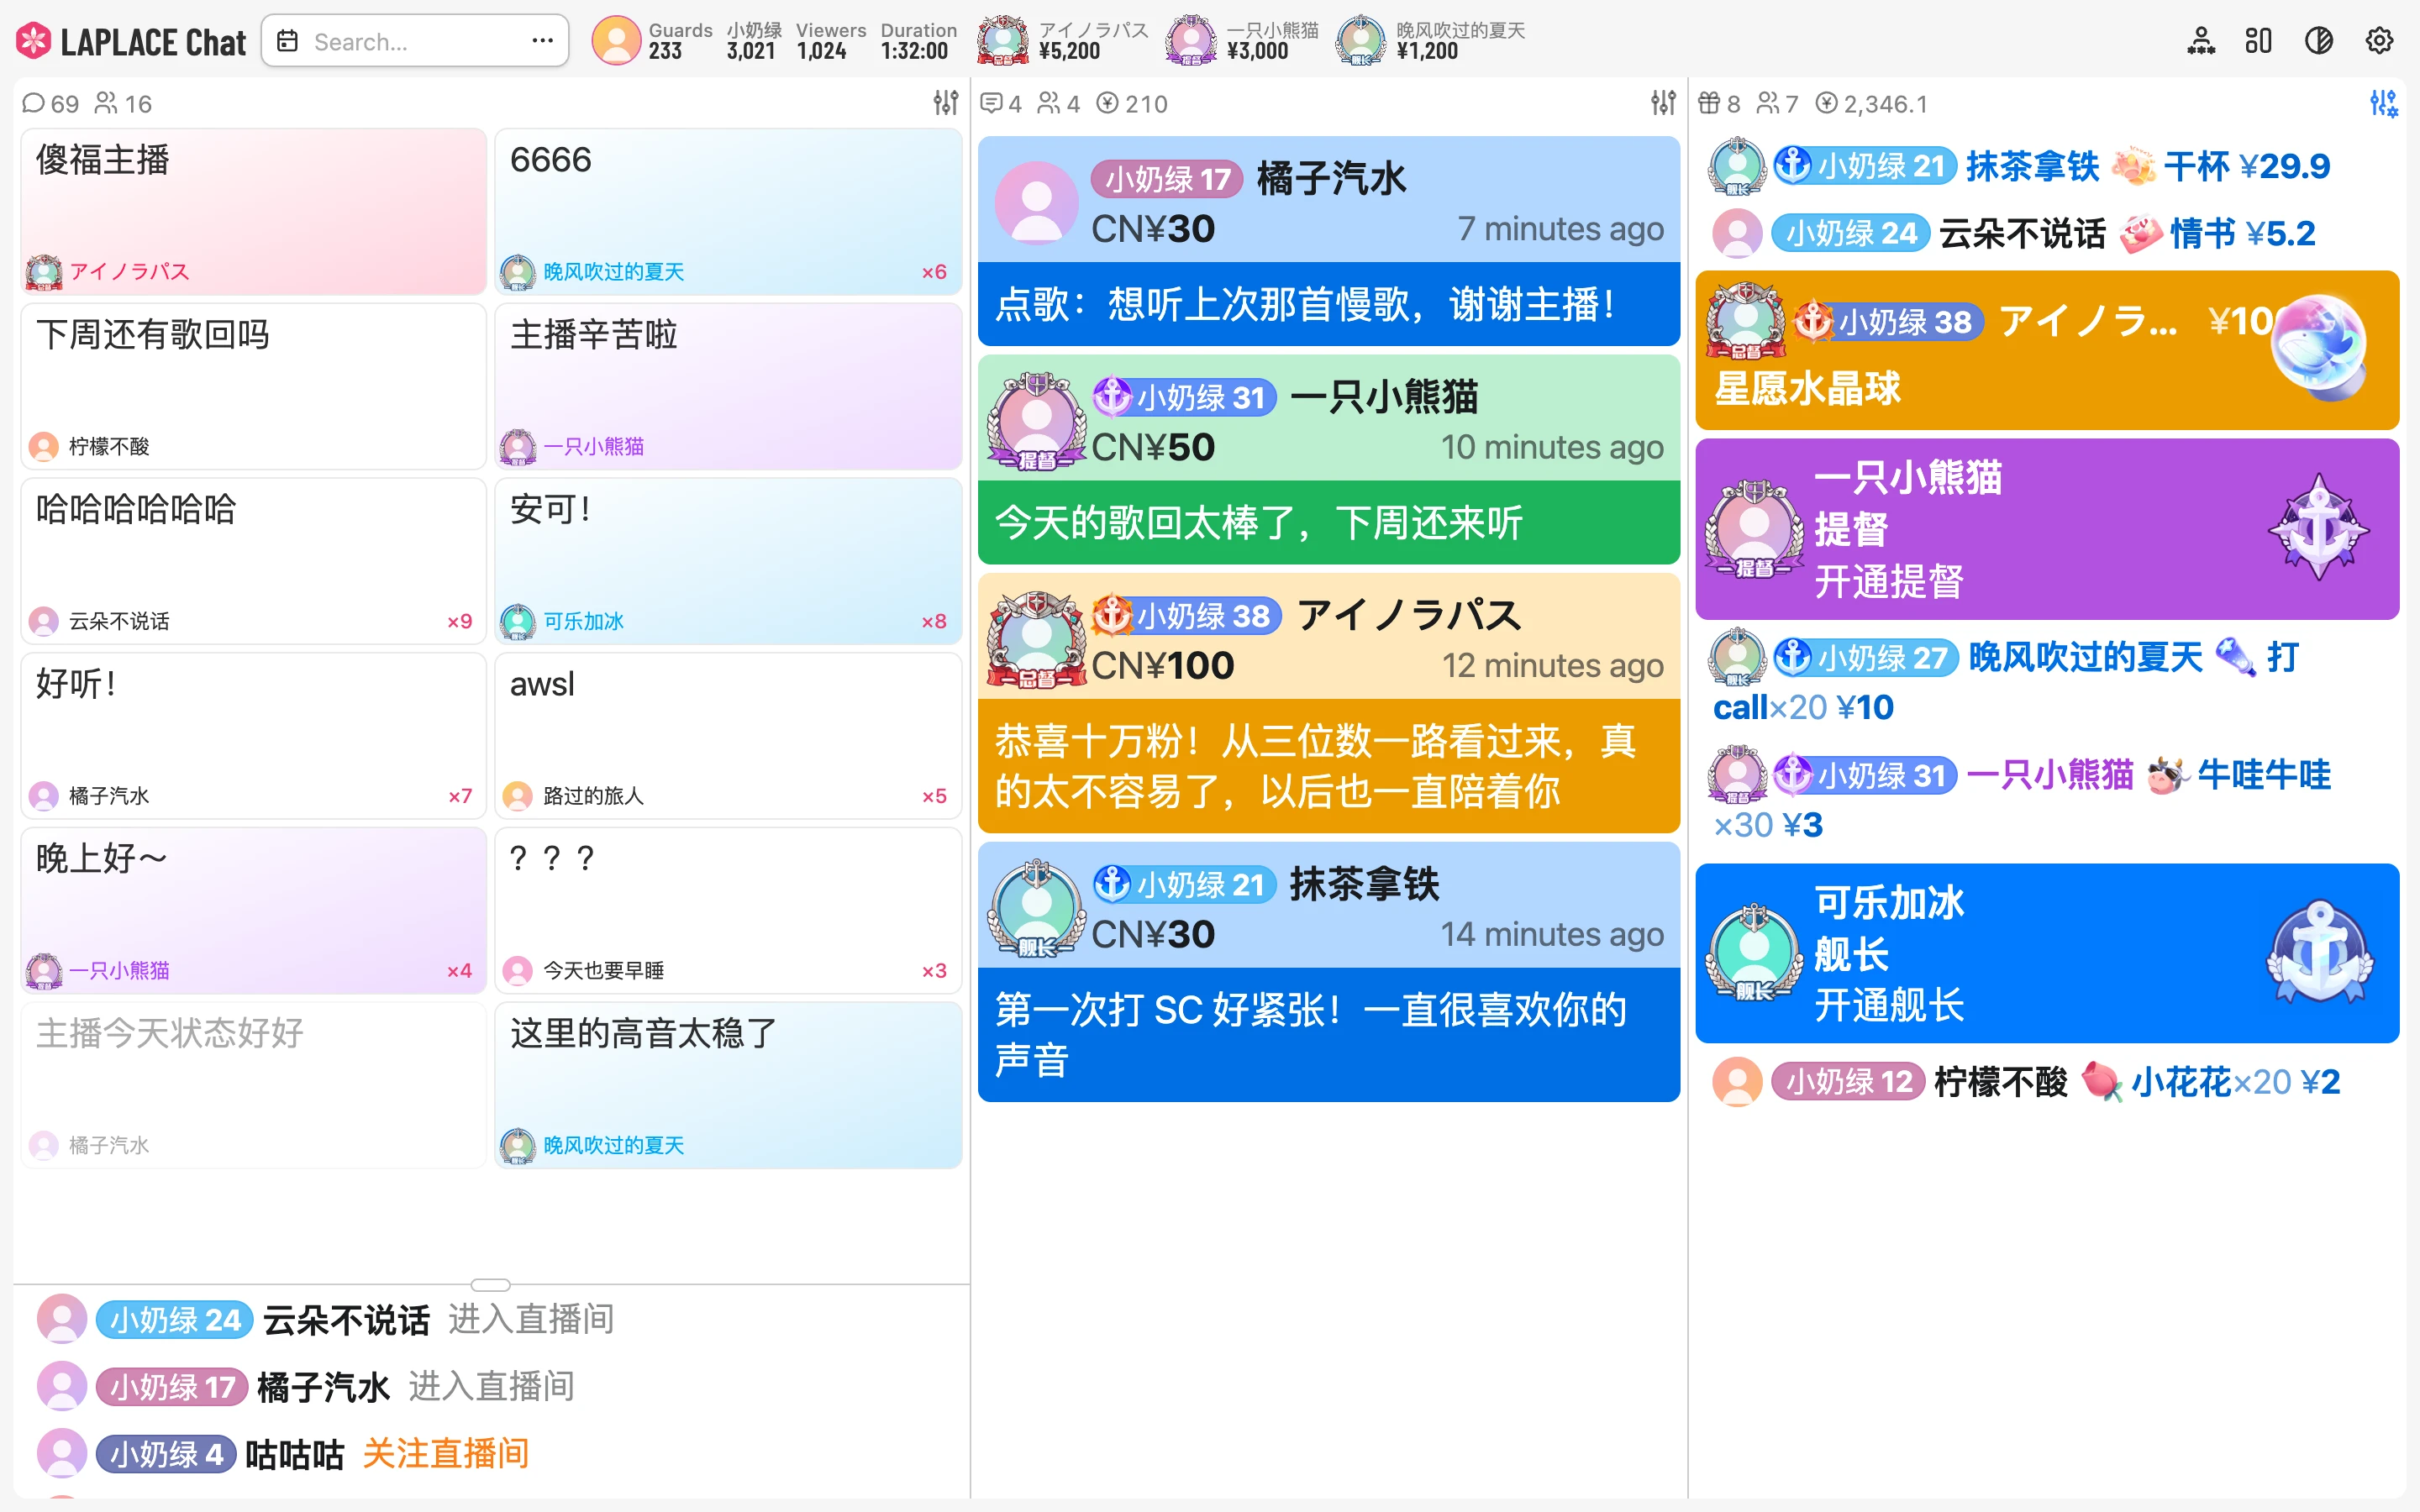Screen dimensions: 2420x1512
Task: Click 抹茶拿铁 avatar in CN¥30 superchat
Action: coord(1036,908)
